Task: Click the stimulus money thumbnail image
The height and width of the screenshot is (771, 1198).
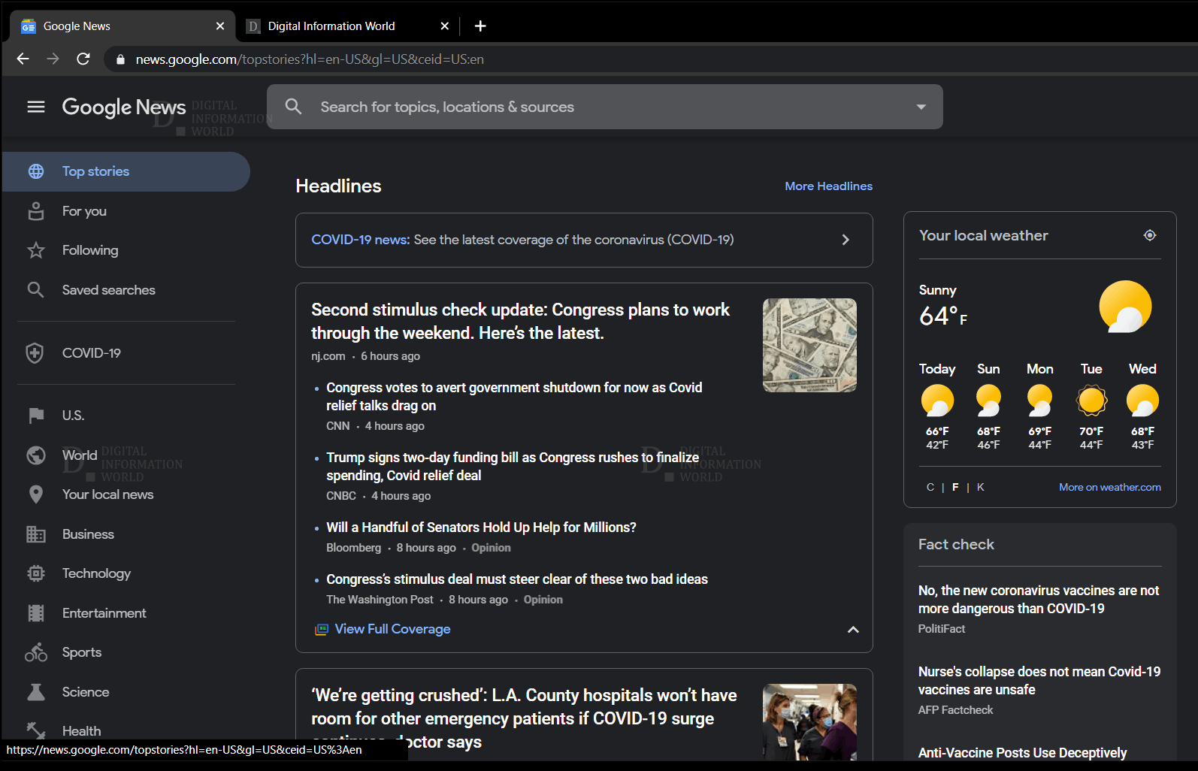Action: pos(809,345)
